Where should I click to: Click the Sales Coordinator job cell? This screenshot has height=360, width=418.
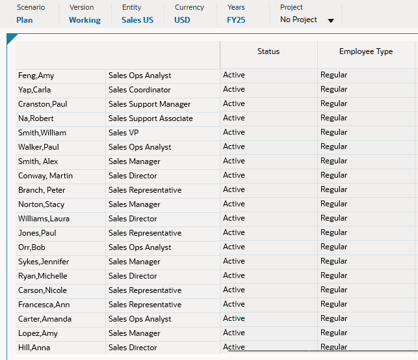pos(163,90)
